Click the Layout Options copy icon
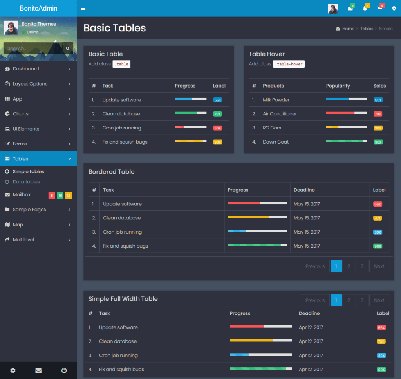The width and height of the screenshot is (401, 379). pyautogui.click(x=7, y=84)
